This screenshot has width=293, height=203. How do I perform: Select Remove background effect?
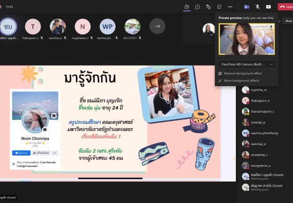(240, 73)
